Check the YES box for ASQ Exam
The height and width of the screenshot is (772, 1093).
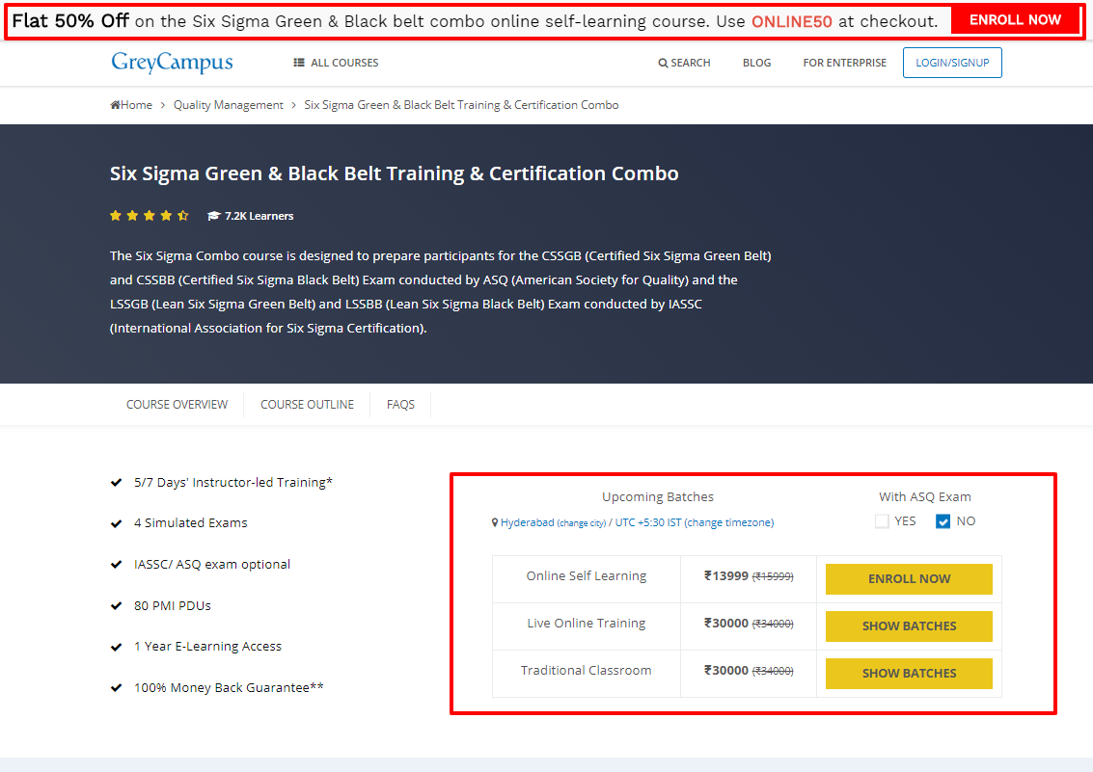[882, 521]
